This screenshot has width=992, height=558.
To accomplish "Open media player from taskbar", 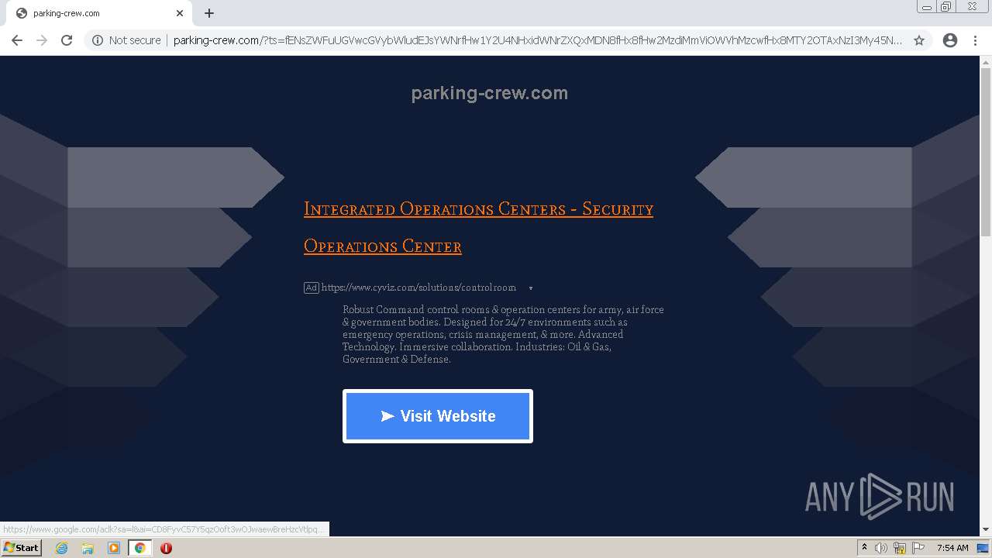I will 114,548.
